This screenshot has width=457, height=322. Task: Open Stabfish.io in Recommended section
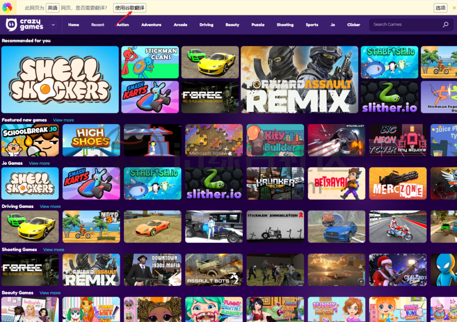(389, 62)
